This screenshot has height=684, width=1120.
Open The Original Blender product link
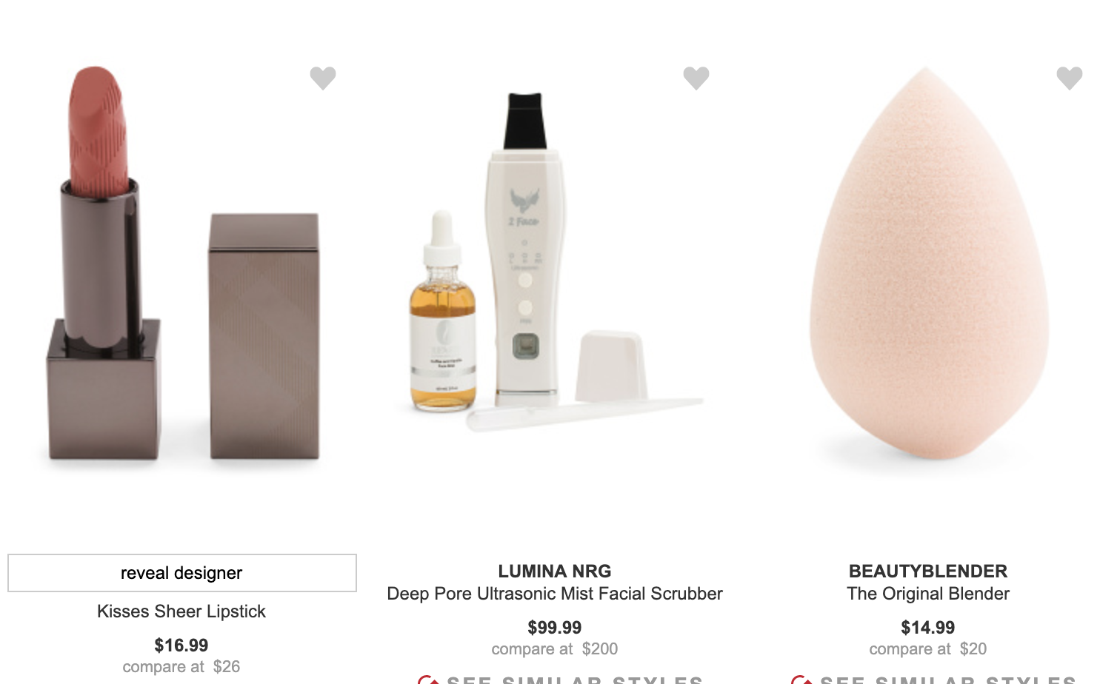928,594
